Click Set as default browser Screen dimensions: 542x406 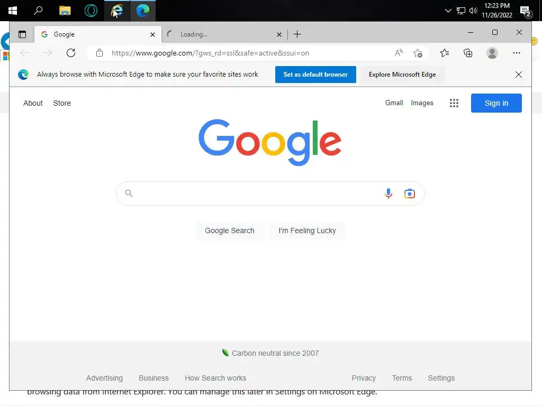tap(315, 75)
